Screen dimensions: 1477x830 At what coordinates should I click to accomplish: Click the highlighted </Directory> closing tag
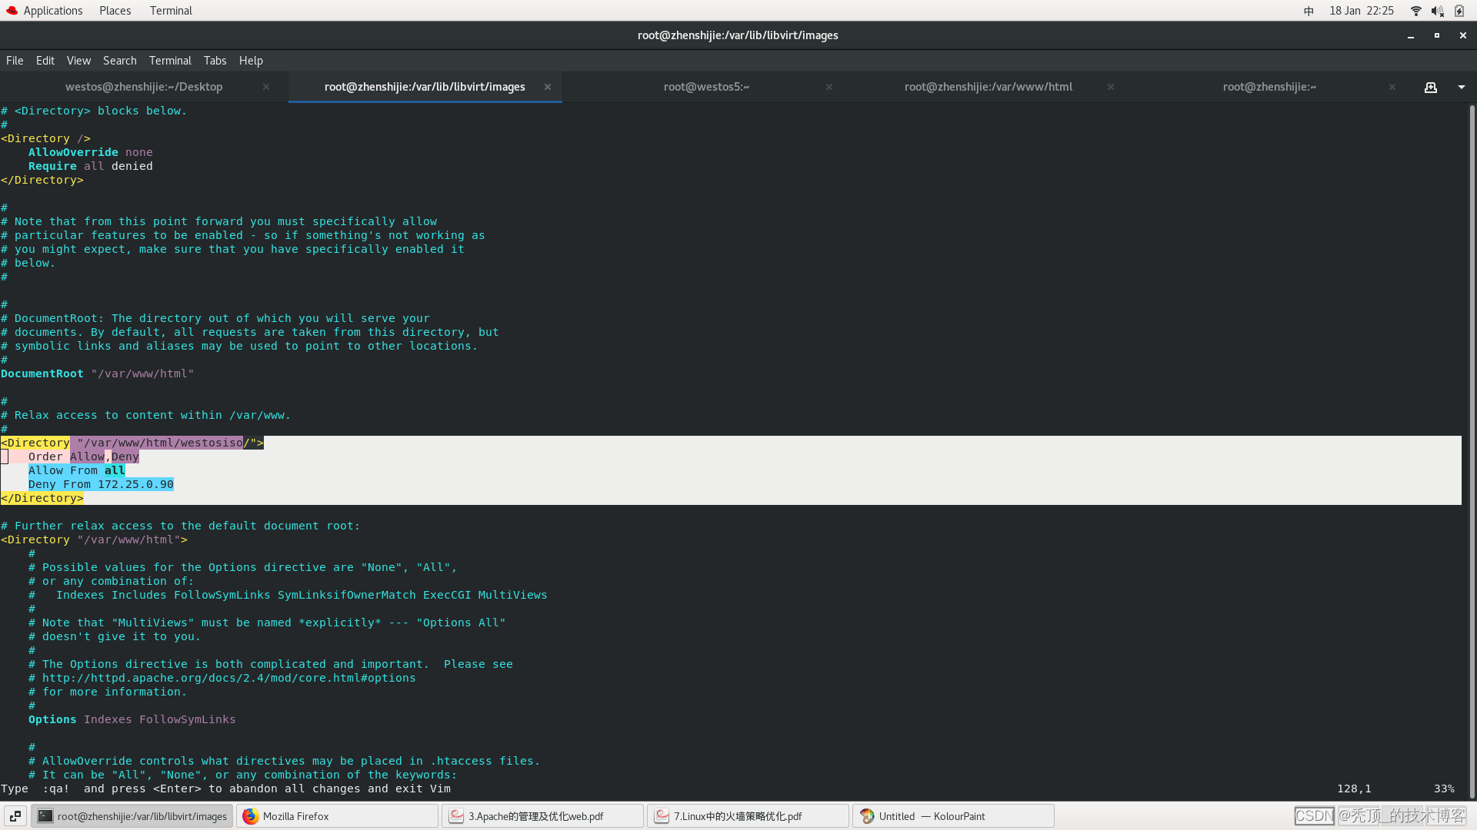pyautogui.click(x=42, y=498)
